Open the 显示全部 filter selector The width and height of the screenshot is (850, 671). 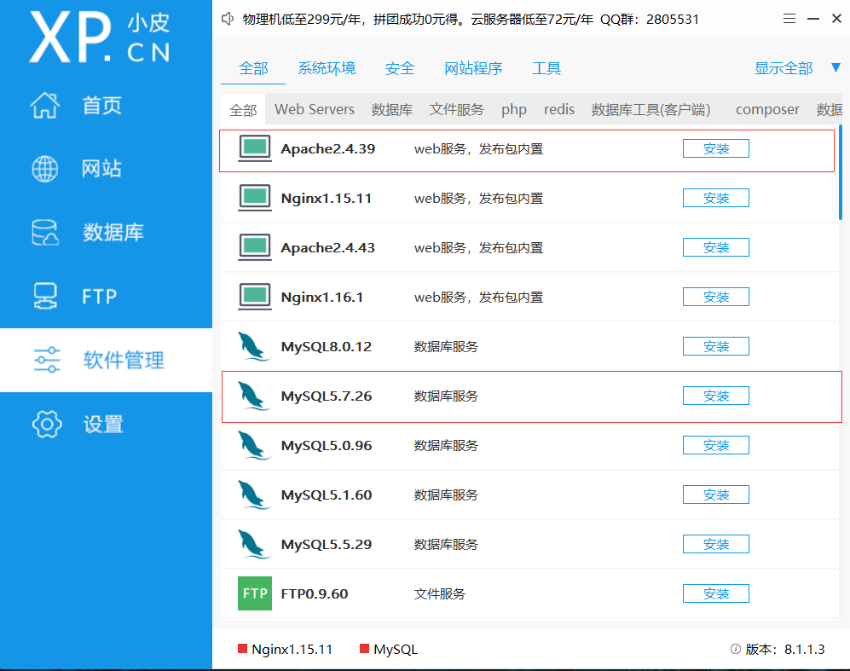(784, 68)
